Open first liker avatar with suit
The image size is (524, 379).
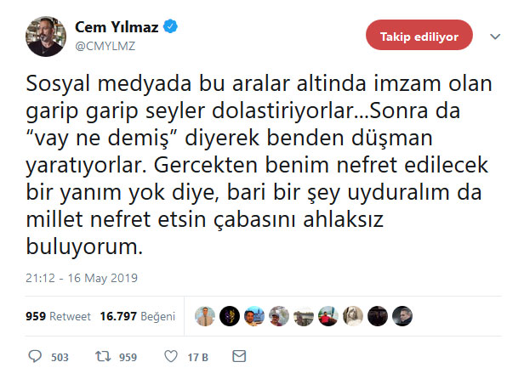click(205, 316)
